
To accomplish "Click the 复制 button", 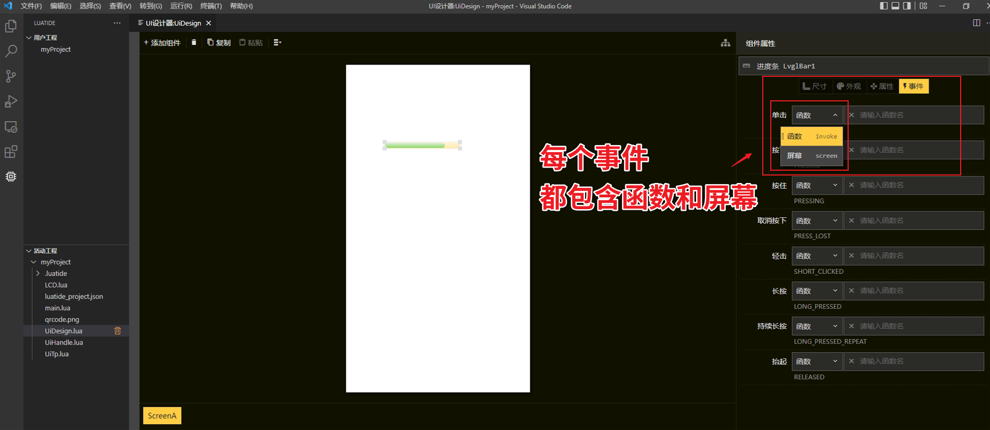I will [219, 43].
